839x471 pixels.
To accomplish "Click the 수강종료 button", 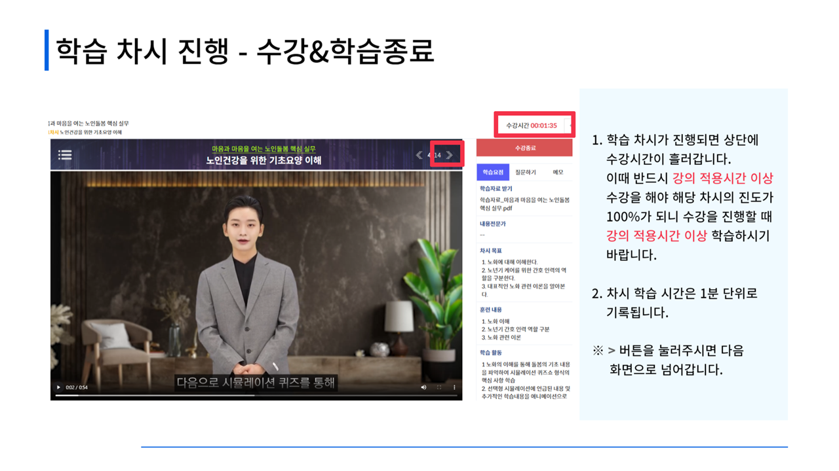I will point(524,148).
